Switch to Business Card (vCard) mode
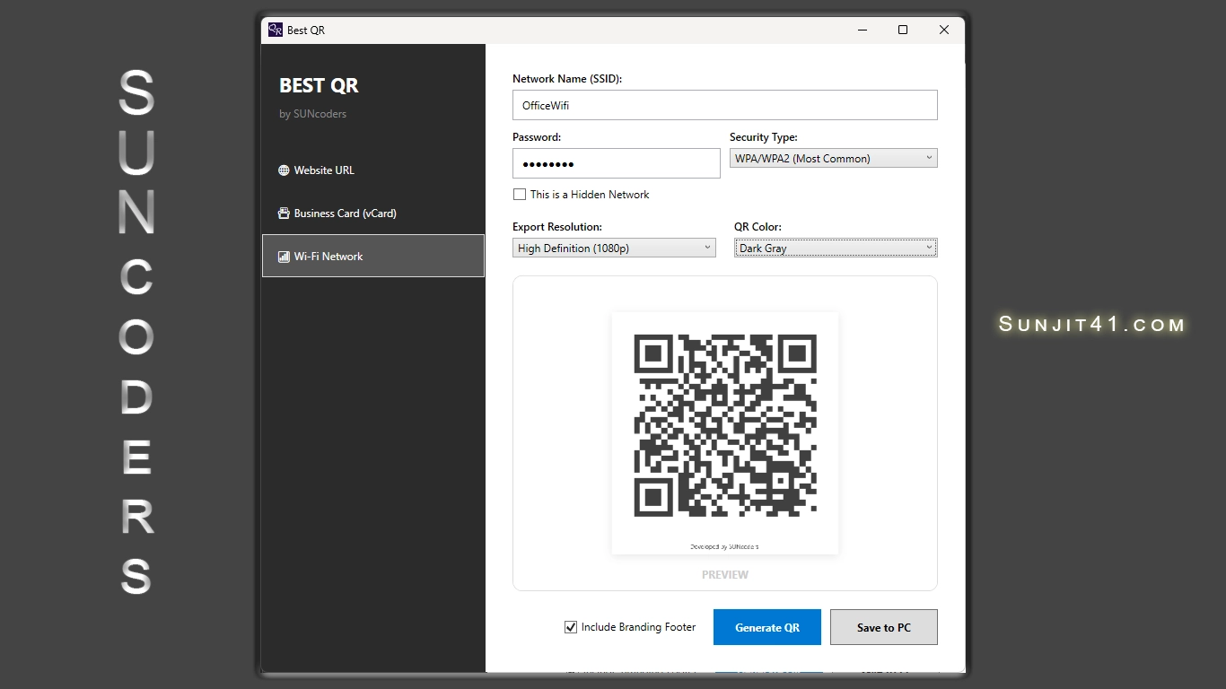Image resolution: width=1226 pixels, height=689 pixels. [372, 214]
